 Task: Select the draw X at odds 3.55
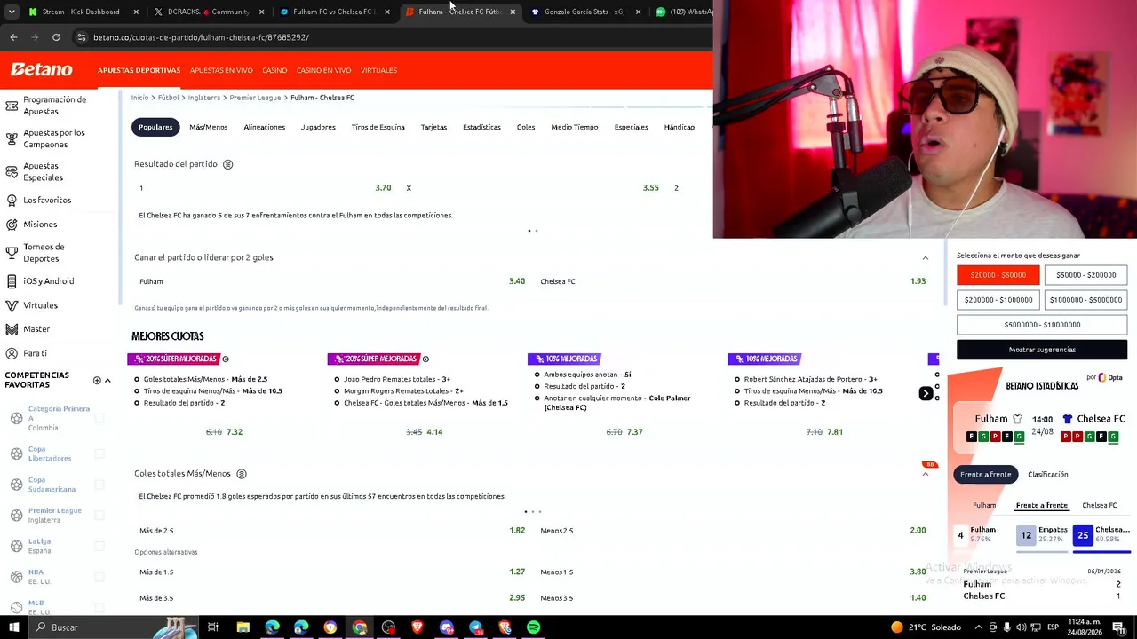[x=533, y=188]
